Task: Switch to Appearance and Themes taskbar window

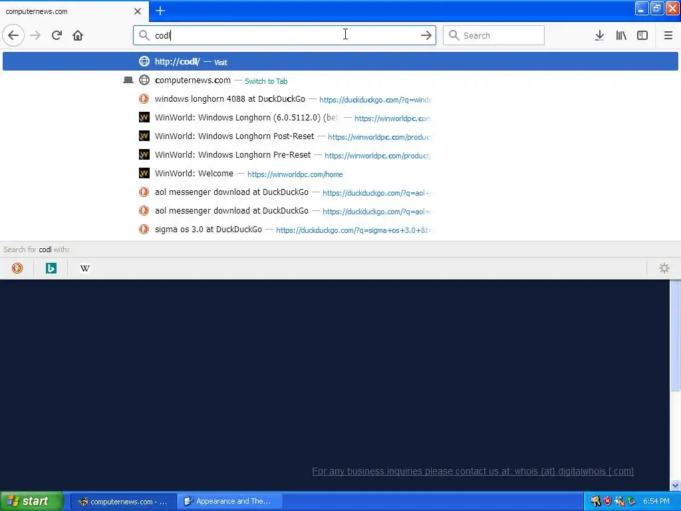Action: click(230, 502)
